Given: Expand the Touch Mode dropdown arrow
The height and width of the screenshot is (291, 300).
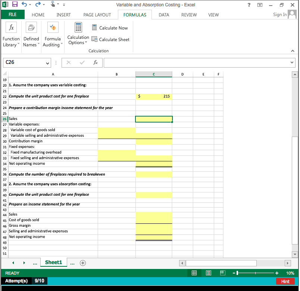Looking at the screenshot, I should tap(57, 4).
